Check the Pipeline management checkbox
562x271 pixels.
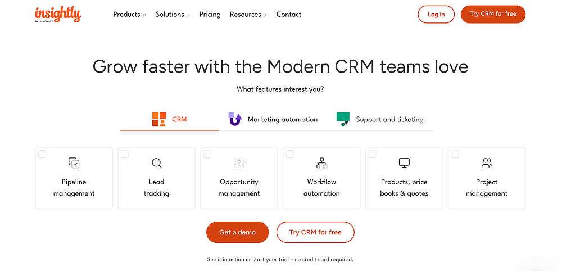coord(42,154)
